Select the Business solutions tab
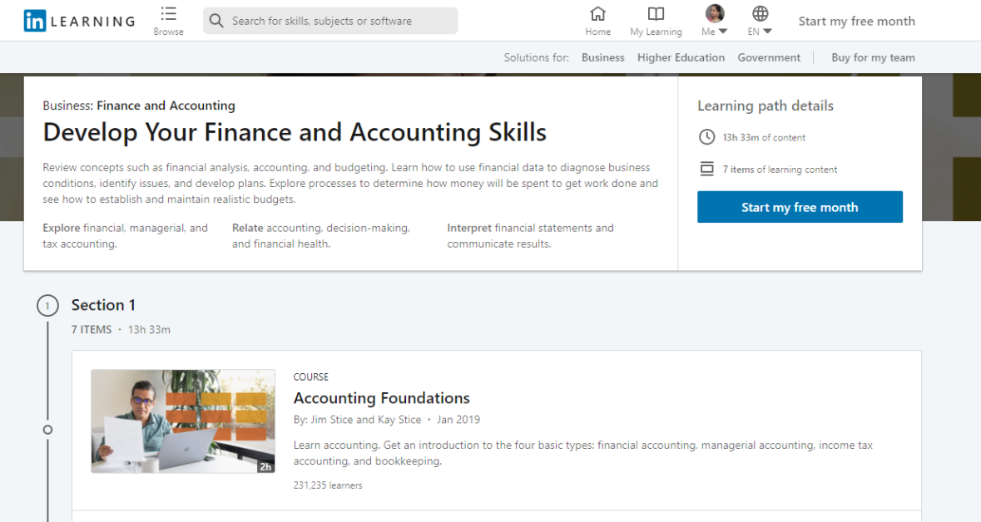 pyautogui.click(x=602, y=57)
